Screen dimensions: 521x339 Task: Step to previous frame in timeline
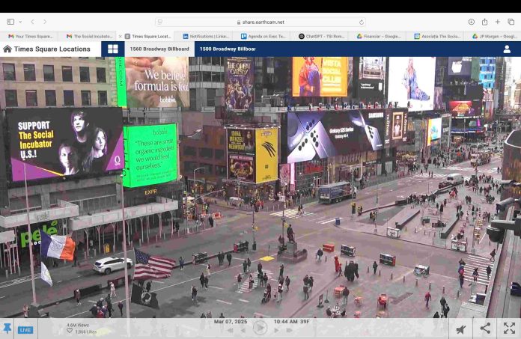pos(242,329)
